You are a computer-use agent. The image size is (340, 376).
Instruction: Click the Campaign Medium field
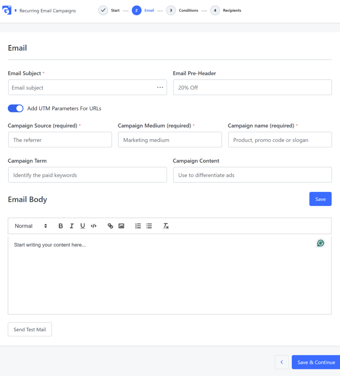[x=170, y=140]
